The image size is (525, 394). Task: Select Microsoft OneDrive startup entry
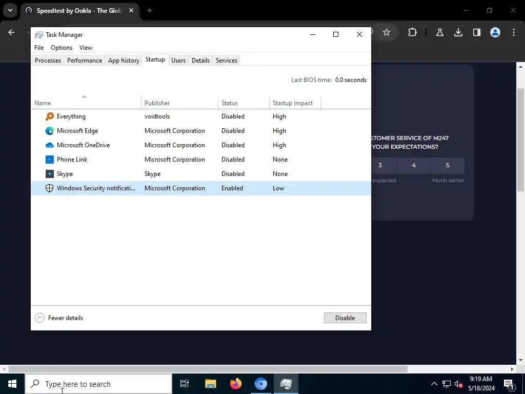[201, 145]
